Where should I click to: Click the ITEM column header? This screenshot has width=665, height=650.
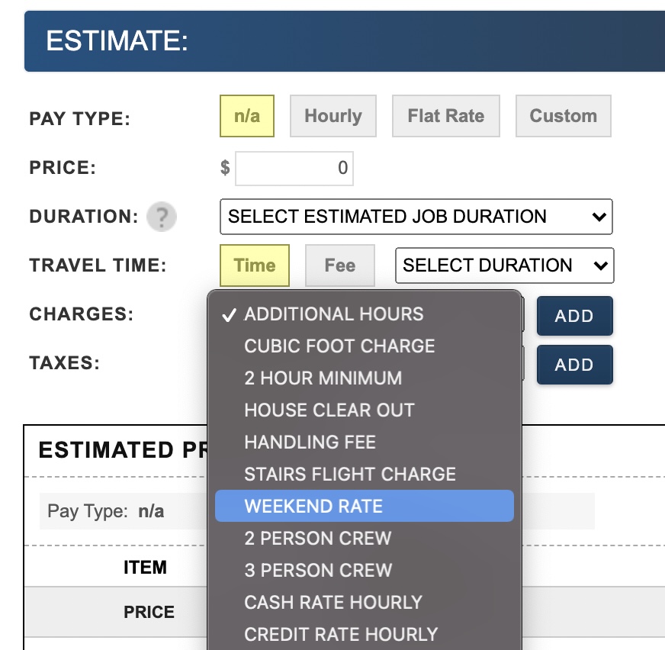(145, 568)
